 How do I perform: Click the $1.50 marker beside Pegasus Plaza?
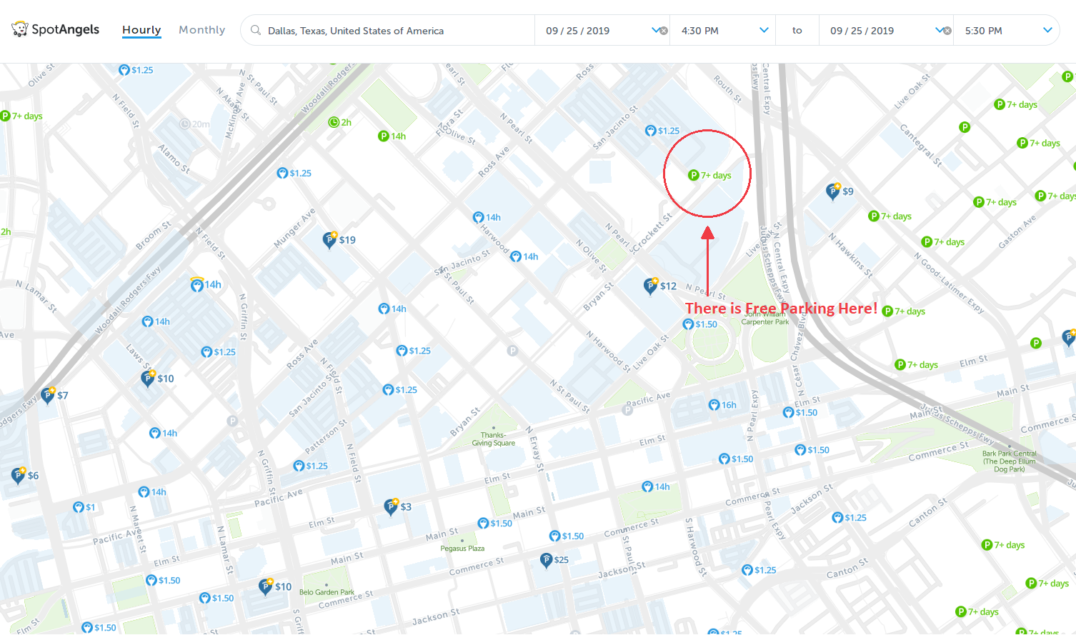(495, 524)
